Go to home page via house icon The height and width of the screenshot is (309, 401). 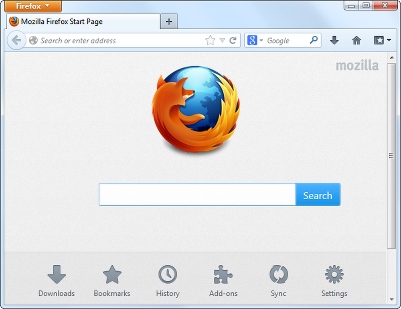(356, 40)
